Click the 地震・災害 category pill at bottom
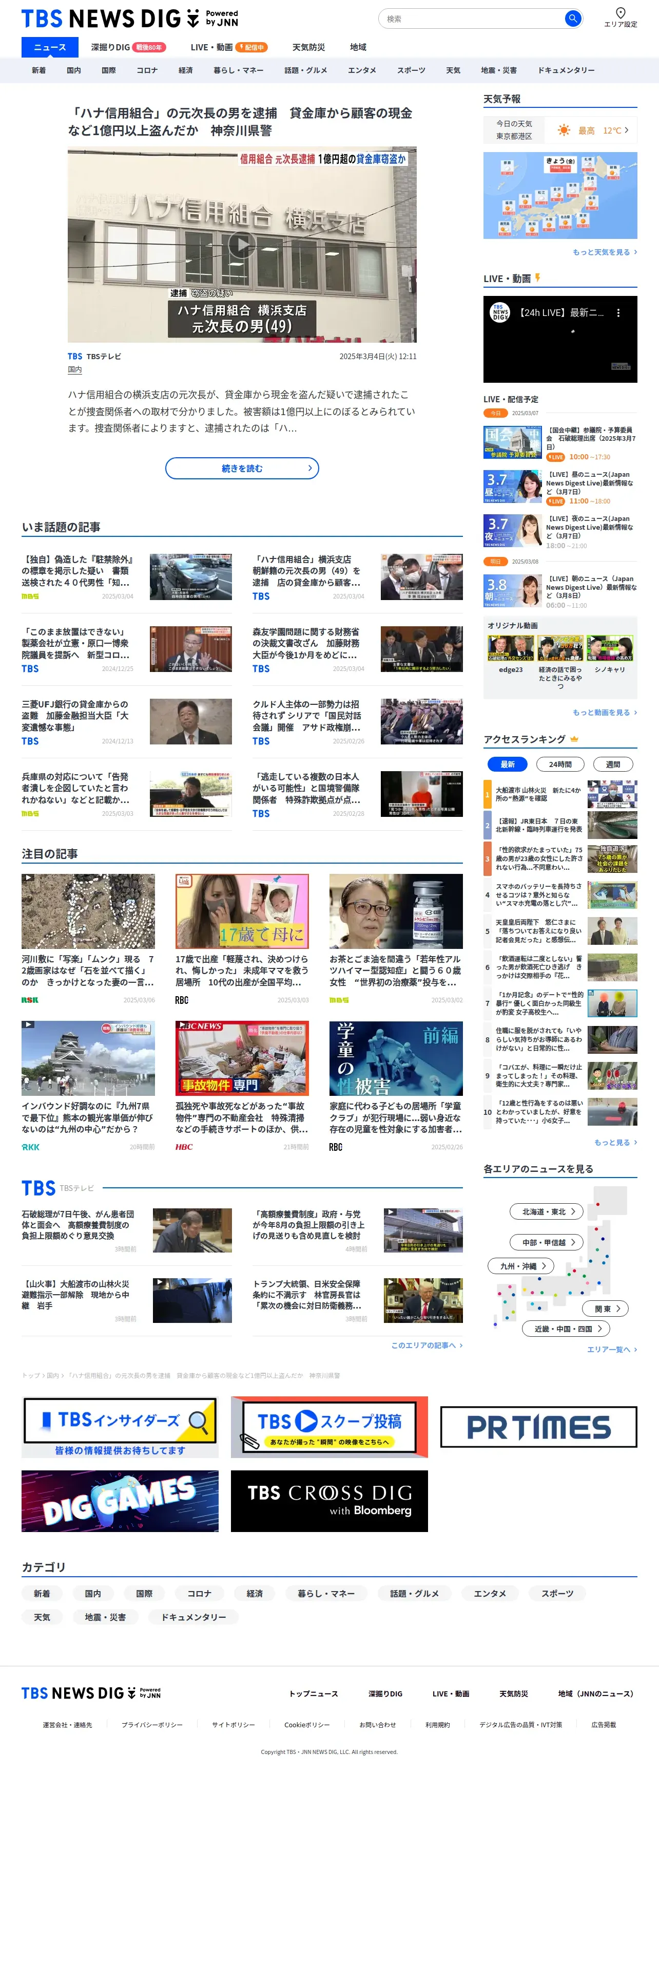This screenshot has width=659, height=1979. [x=105, y=1617]
